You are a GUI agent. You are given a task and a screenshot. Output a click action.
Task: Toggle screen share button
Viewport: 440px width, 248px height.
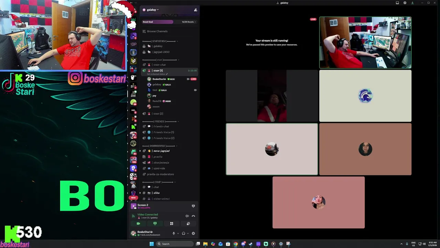[x=155, y=224]
